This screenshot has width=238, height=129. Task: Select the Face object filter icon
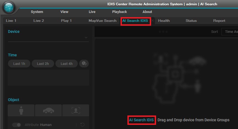pos(76,110)
